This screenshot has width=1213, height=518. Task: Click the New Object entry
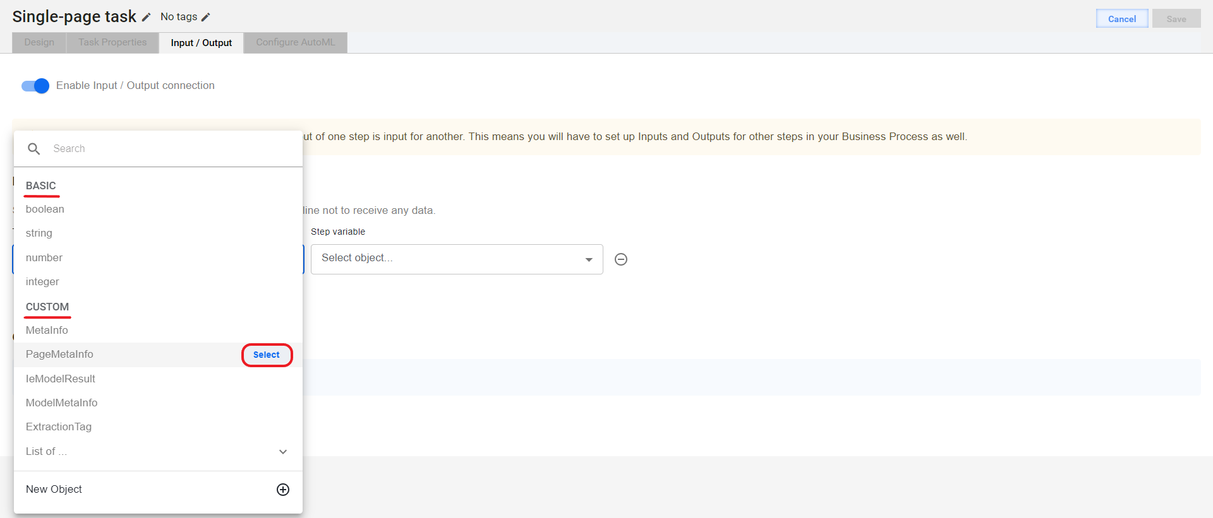tap(158, 490)
